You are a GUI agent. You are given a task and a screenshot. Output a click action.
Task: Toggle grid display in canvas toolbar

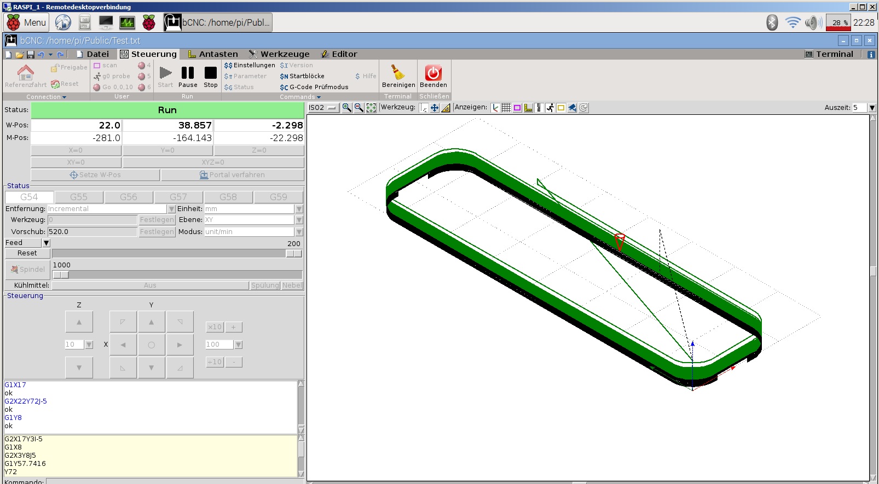click(506, 108)
